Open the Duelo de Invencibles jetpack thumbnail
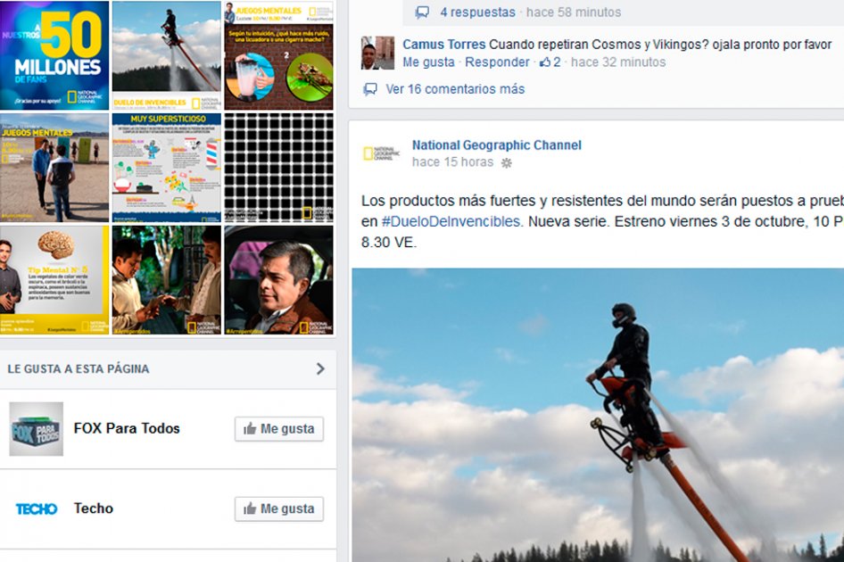Viewport: 844px width, 562px height. point(167,55)
